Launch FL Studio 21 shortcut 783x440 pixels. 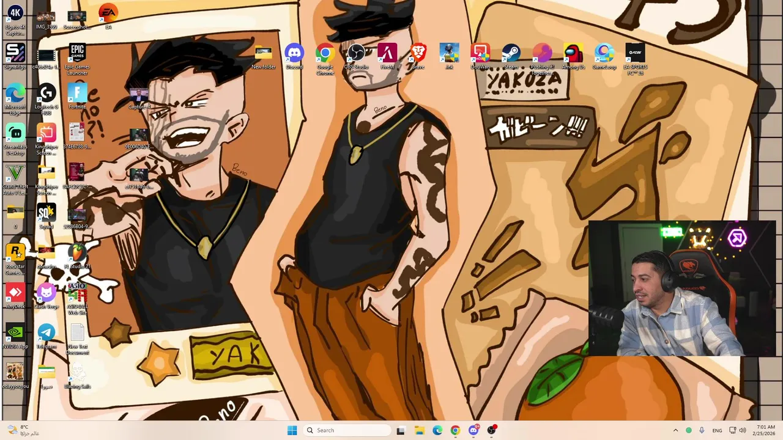click(77, 256)
